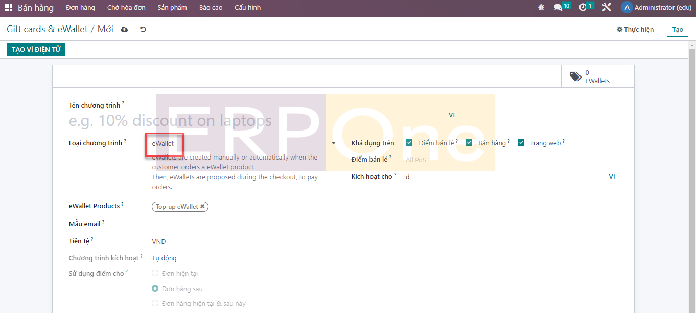Remove the Top-up eWallet tag
Screen dimensions: 696x313
(x=203, y=207)
